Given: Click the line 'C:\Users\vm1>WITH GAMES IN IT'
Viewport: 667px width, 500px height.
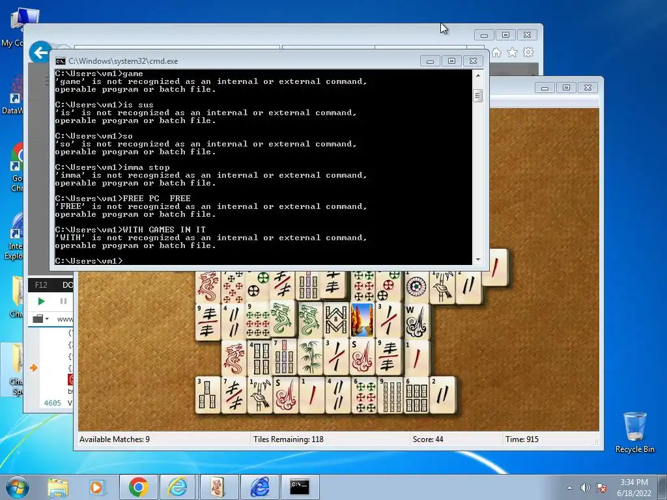Looking at the screenshot, I should click(x=130, y=230).
